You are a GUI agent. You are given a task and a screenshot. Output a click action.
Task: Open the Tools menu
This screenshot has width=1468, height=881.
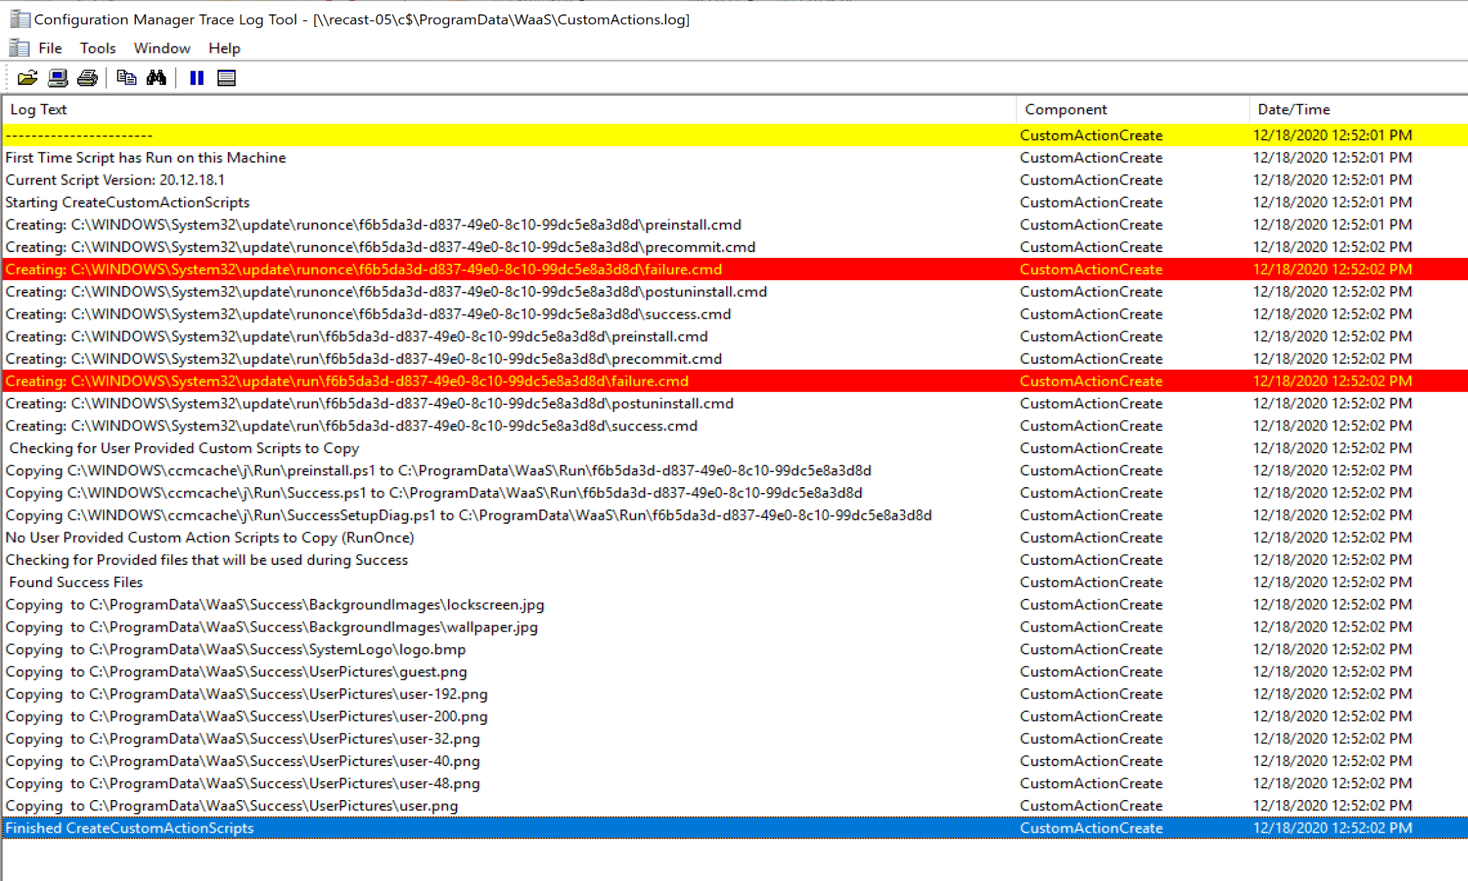pos(97,48)
